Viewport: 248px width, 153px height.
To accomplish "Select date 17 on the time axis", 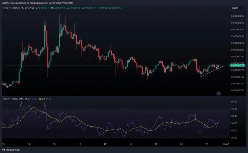I will (105, 144).
